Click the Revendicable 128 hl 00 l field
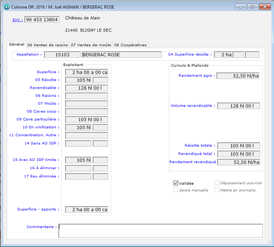The width and height of the screenshot is (274, 247). [x=87, y=88]
